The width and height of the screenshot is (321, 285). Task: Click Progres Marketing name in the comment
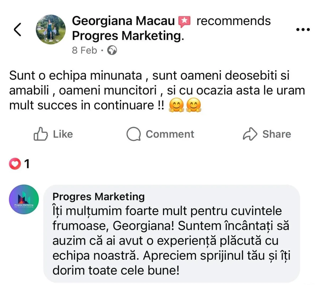tap(98, 197)
